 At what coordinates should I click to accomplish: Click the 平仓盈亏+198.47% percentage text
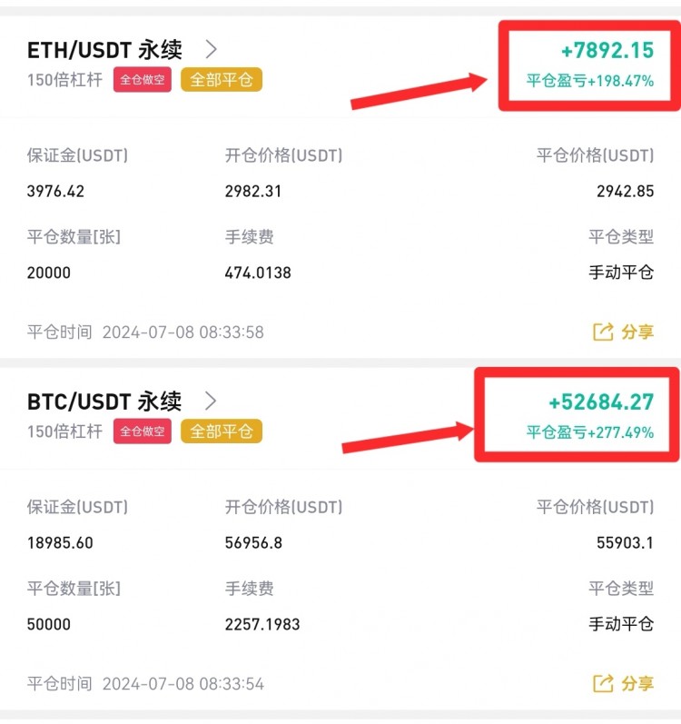pyautogui.click(x=590, y=81)
